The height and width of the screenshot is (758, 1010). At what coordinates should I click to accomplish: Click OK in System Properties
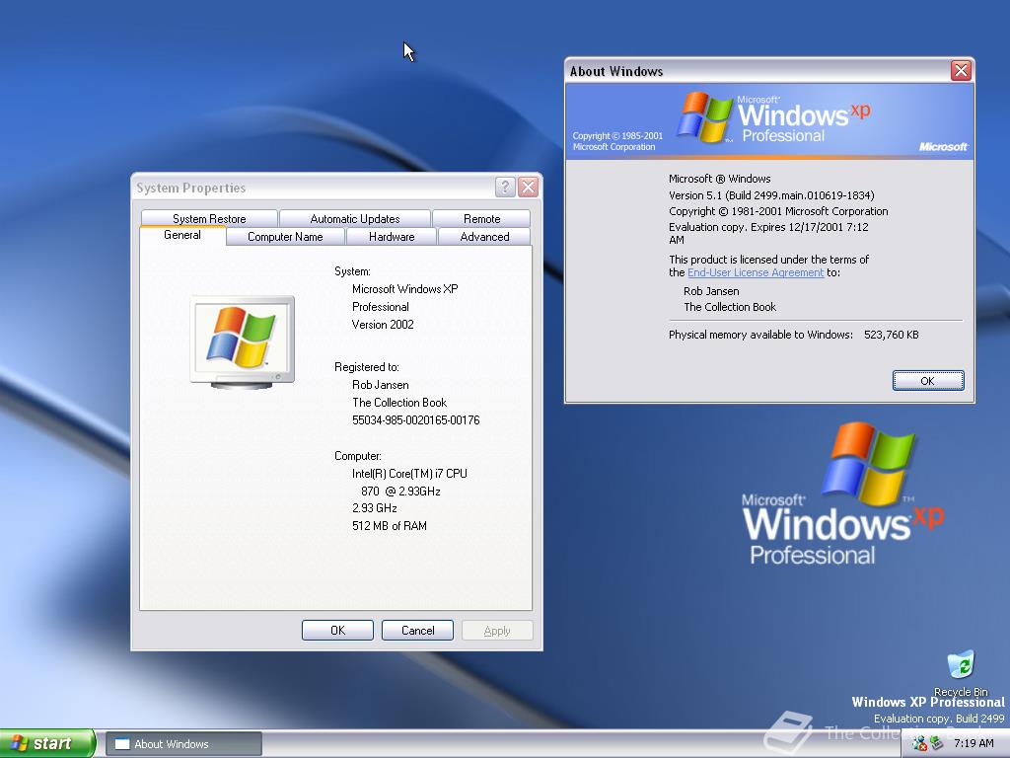337,631
